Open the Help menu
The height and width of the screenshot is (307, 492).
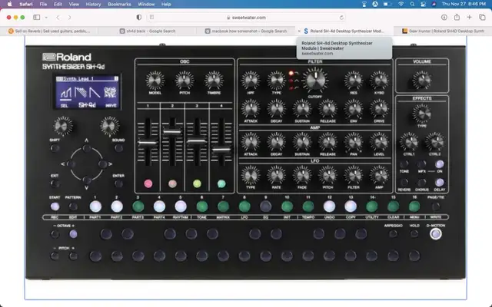point(166,4)
